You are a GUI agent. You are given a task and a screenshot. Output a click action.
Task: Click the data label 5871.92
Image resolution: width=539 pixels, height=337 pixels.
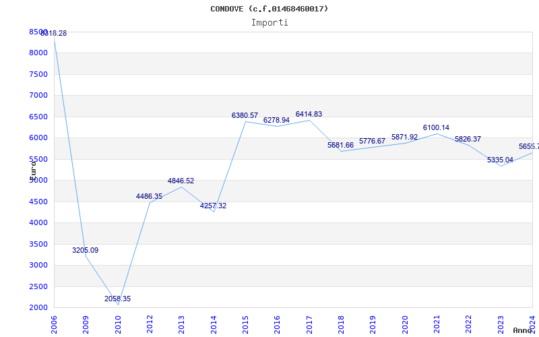click(x=405, y=137)
